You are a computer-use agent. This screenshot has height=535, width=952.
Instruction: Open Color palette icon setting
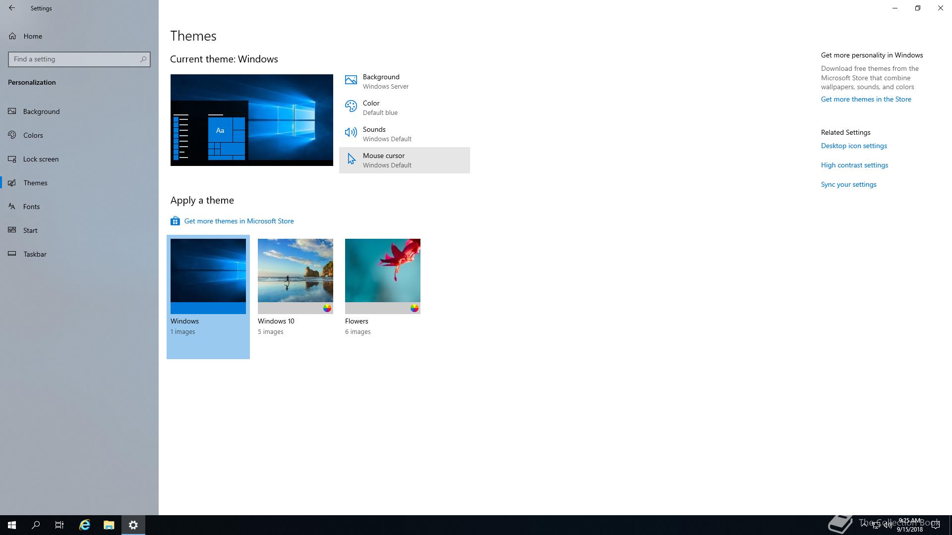click(x=351, y=107)
